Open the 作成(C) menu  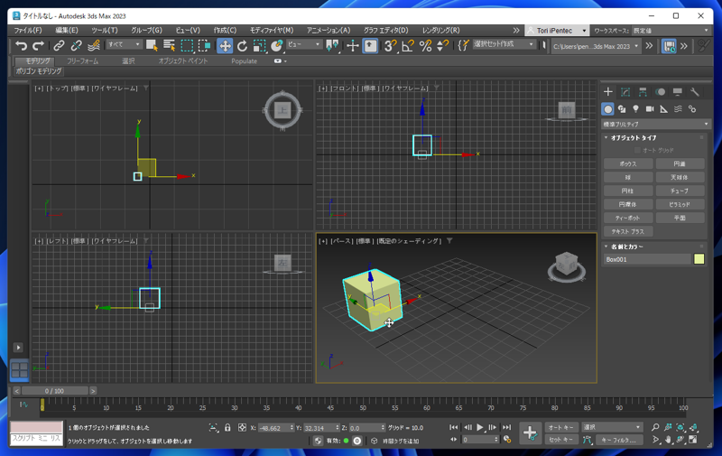coord(225,30)
